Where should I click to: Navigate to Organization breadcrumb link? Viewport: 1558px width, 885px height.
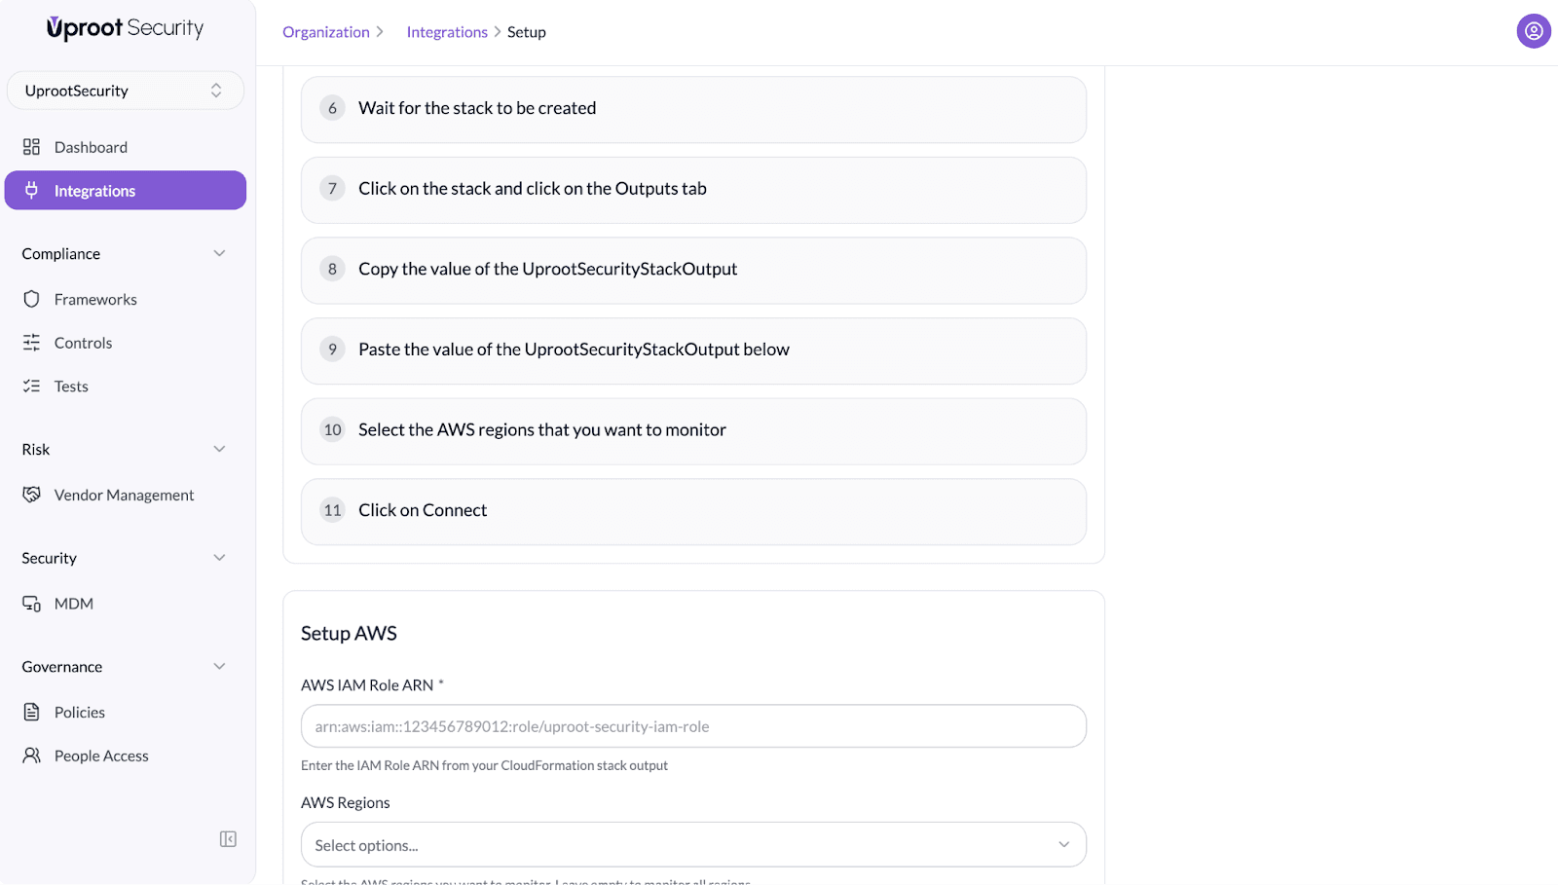325,32
